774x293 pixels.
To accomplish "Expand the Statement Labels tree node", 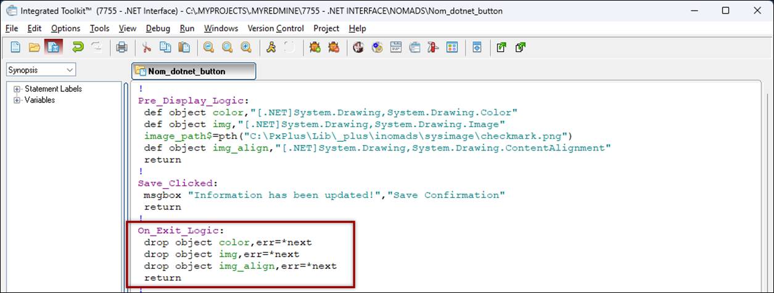I will coord(17,89).
